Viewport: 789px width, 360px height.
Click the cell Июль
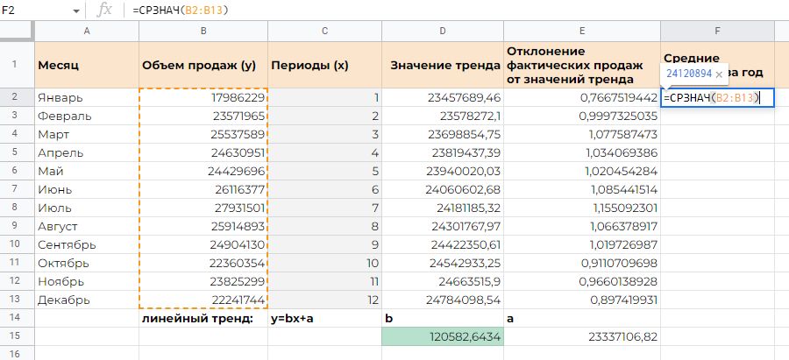point(87,208)
